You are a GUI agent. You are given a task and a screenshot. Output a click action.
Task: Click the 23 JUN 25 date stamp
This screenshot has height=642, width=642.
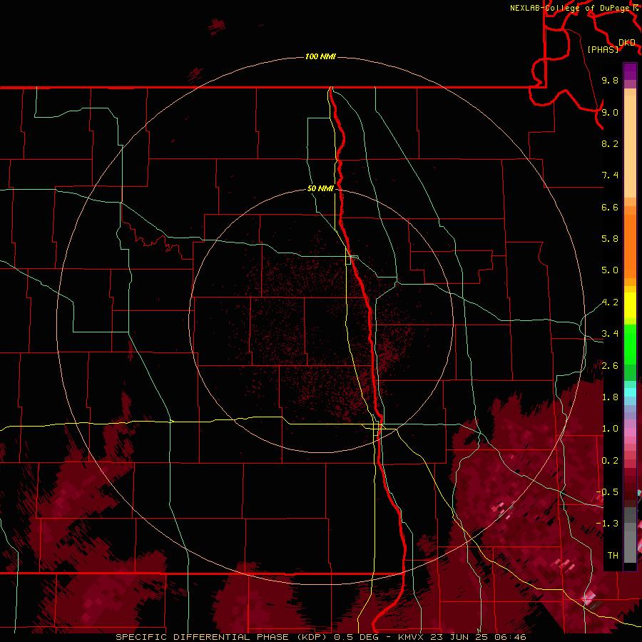coord(458,637)
